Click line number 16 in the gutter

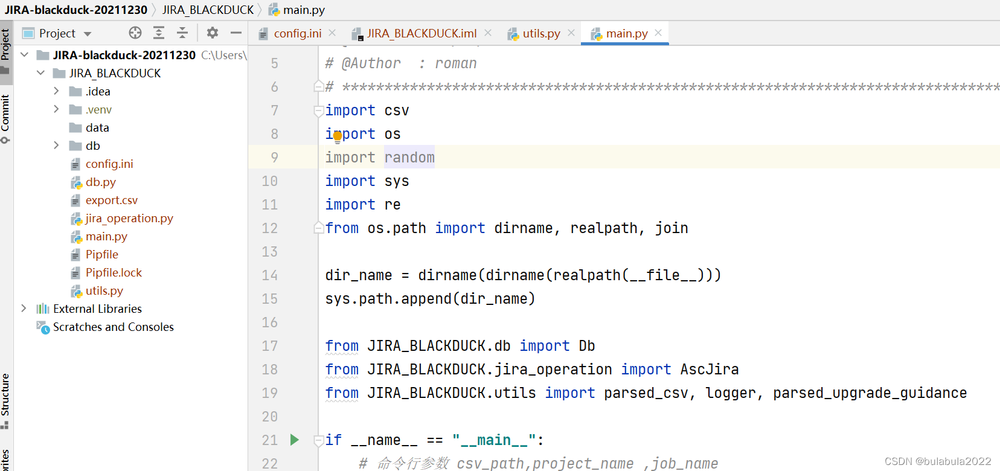point(269,322)
